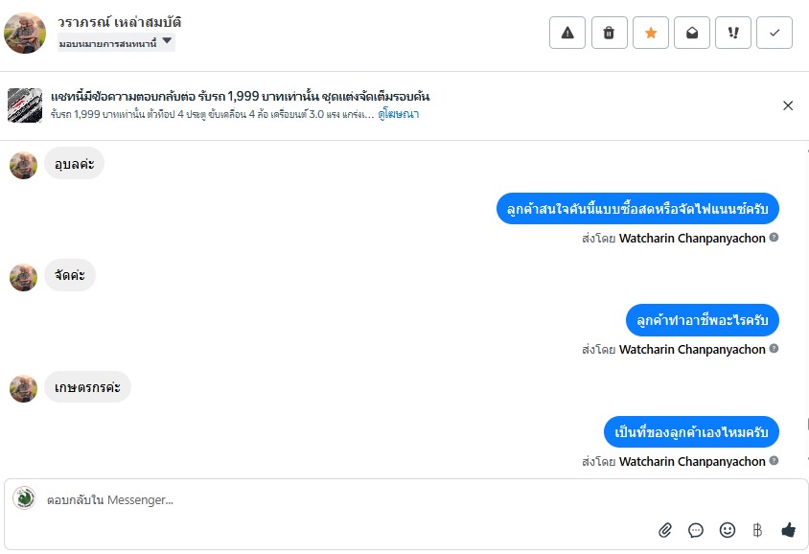Send a thumbs-up like
The width and height of the screenshot is (809, 554).
788,530
